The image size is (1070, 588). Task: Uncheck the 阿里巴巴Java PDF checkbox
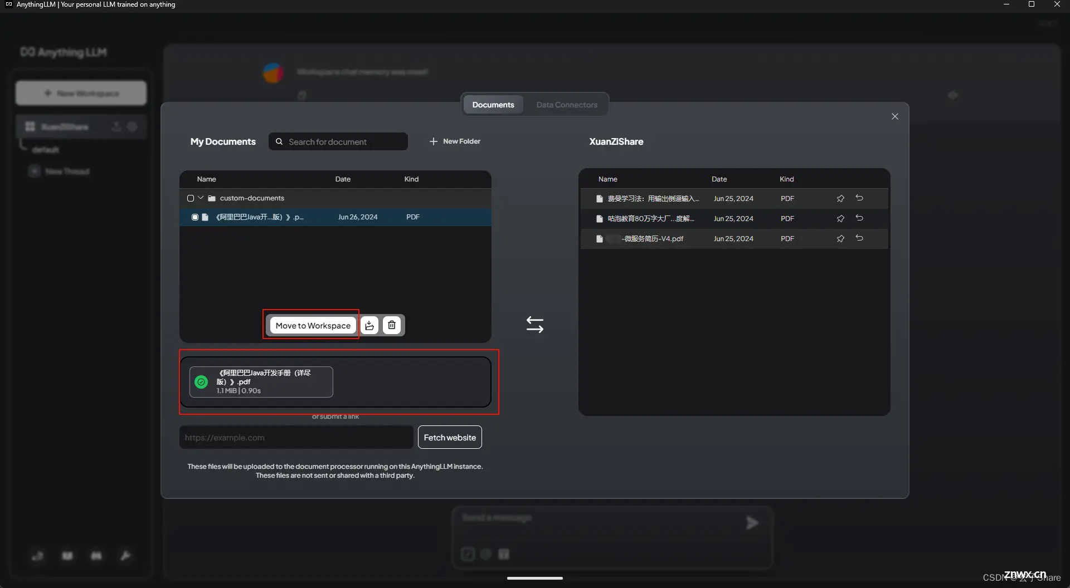coord(195,217)
